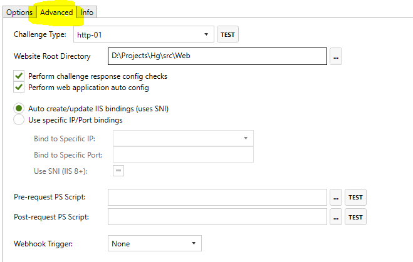Select Auto create/update IIS bindings option
Image resolution: width=413 pixels, height=262 pixels.
[19, 108]
